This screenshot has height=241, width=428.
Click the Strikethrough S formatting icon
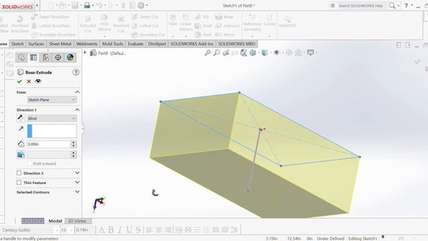pyautogui.click(x=138, y=230)
